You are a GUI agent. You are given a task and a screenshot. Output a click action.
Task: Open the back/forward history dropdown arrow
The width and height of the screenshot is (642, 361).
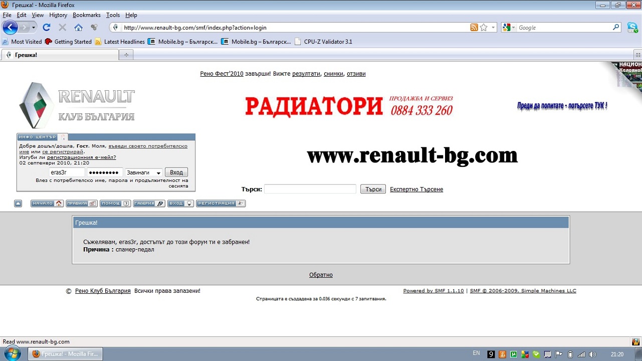point(34,28)
